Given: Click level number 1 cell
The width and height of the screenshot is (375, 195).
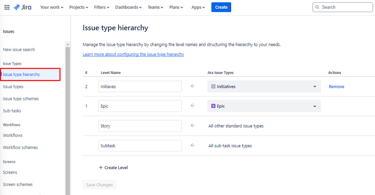Looking at the screenshot, I should (86, 106).
